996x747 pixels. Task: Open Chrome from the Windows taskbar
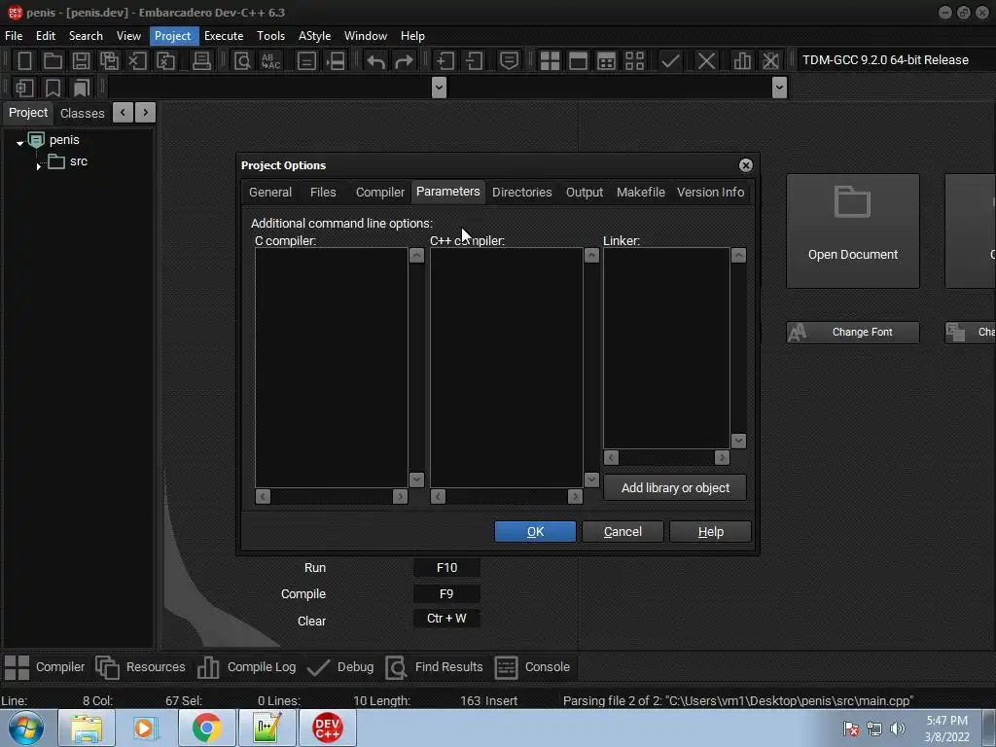(206, 728)
